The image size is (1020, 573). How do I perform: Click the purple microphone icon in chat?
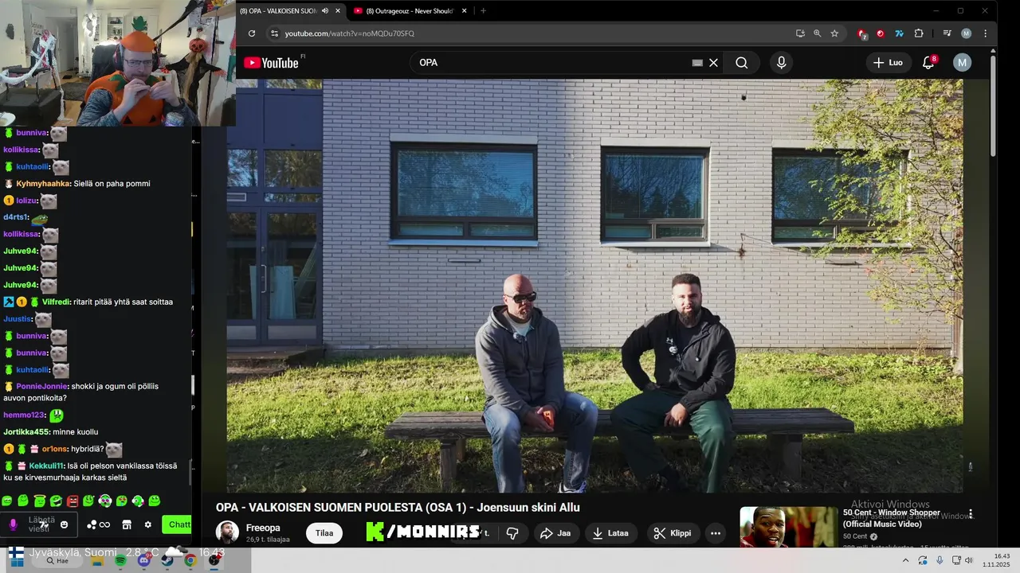13,524
